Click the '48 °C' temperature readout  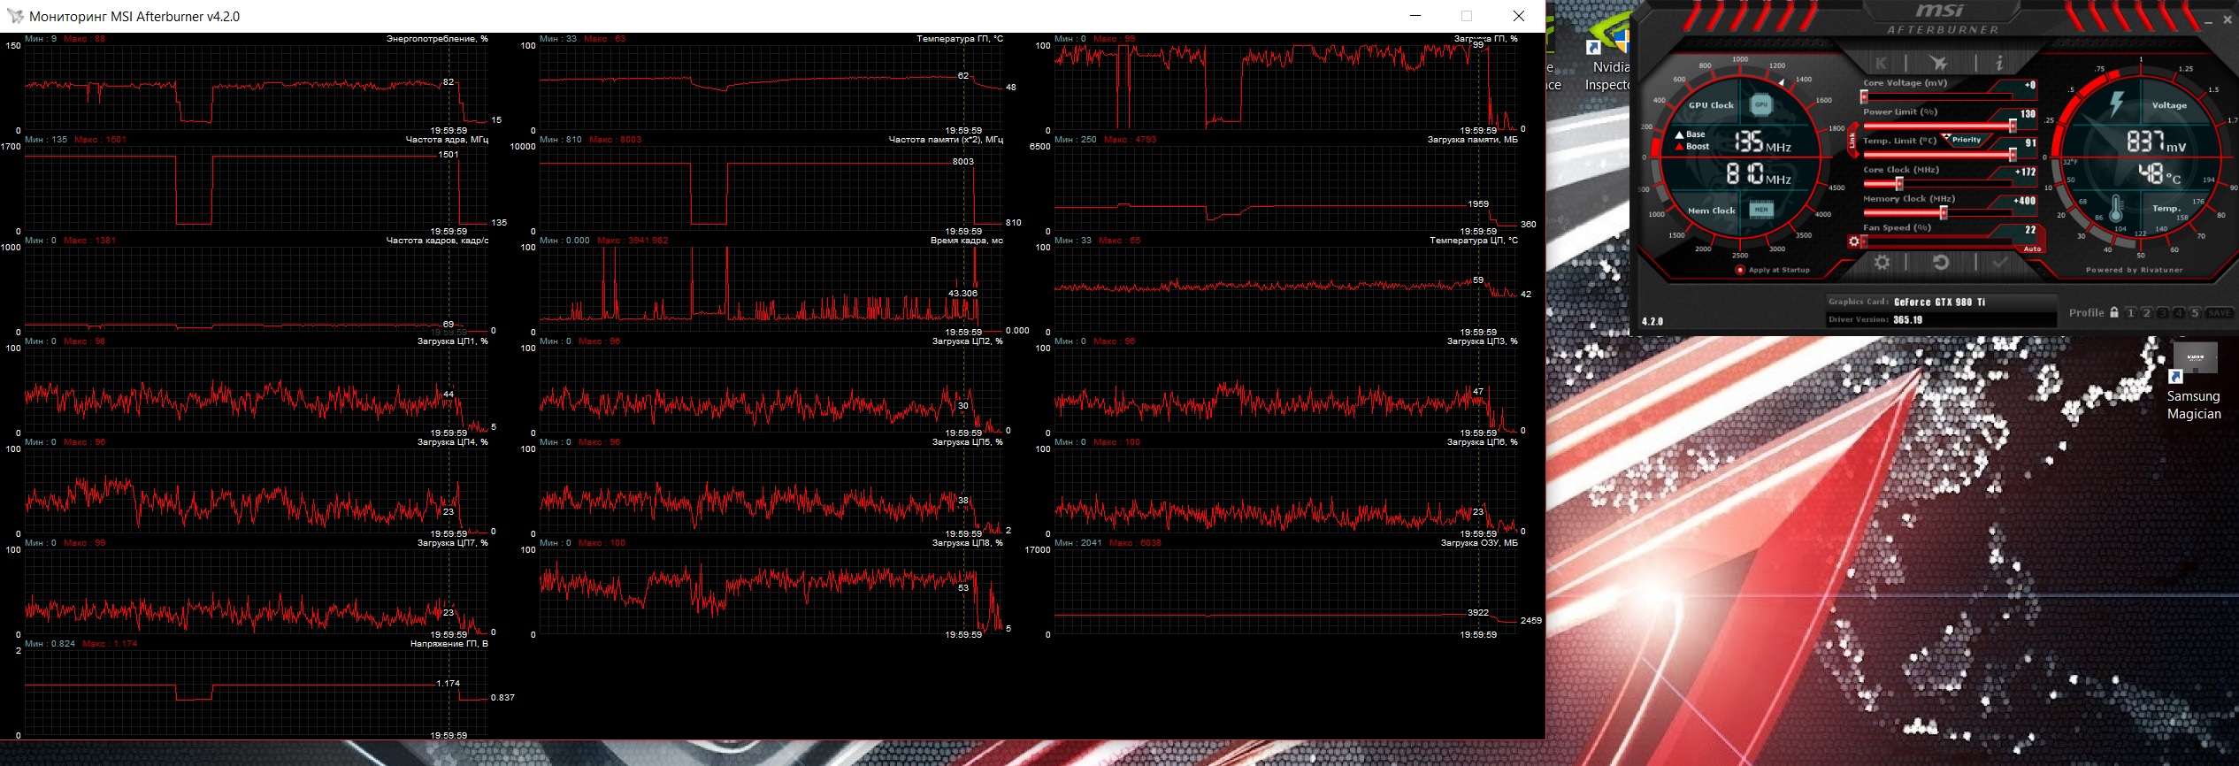(x=2159, y=174)
